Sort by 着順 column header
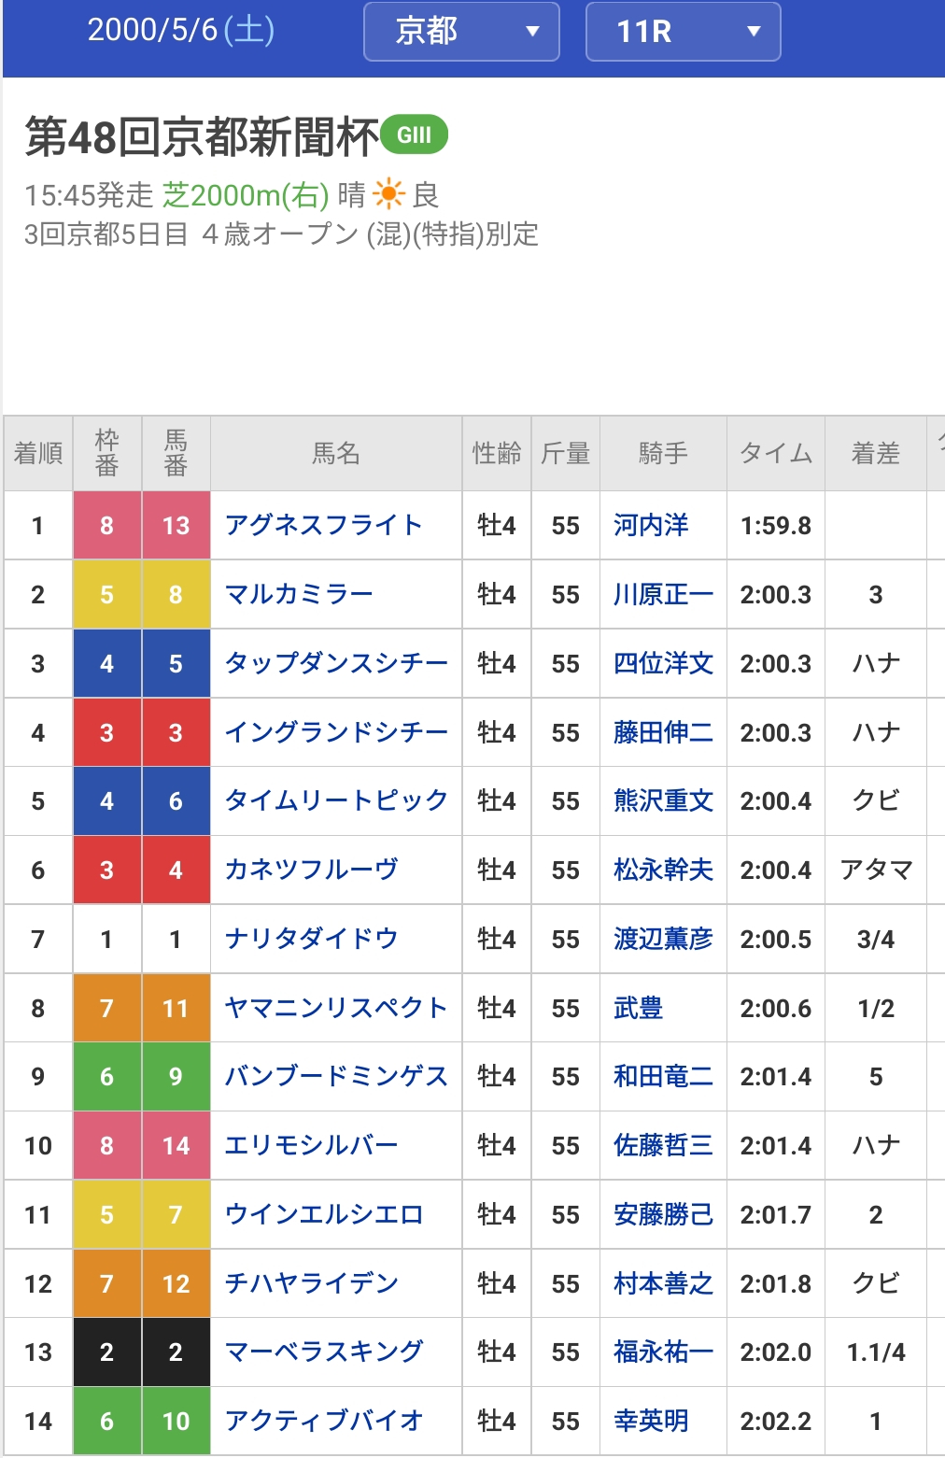The width and height of the screenshot is (945, 1458). point(38,454)
